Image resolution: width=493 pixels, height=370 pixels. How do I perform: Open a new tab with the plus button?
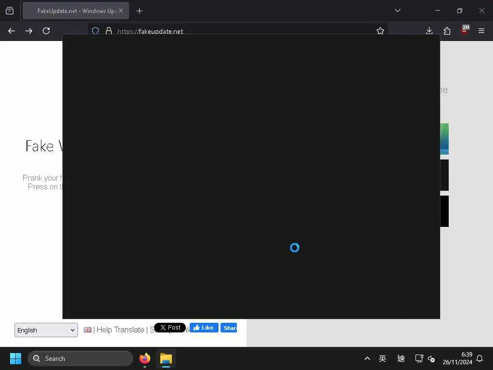(140, 11)
